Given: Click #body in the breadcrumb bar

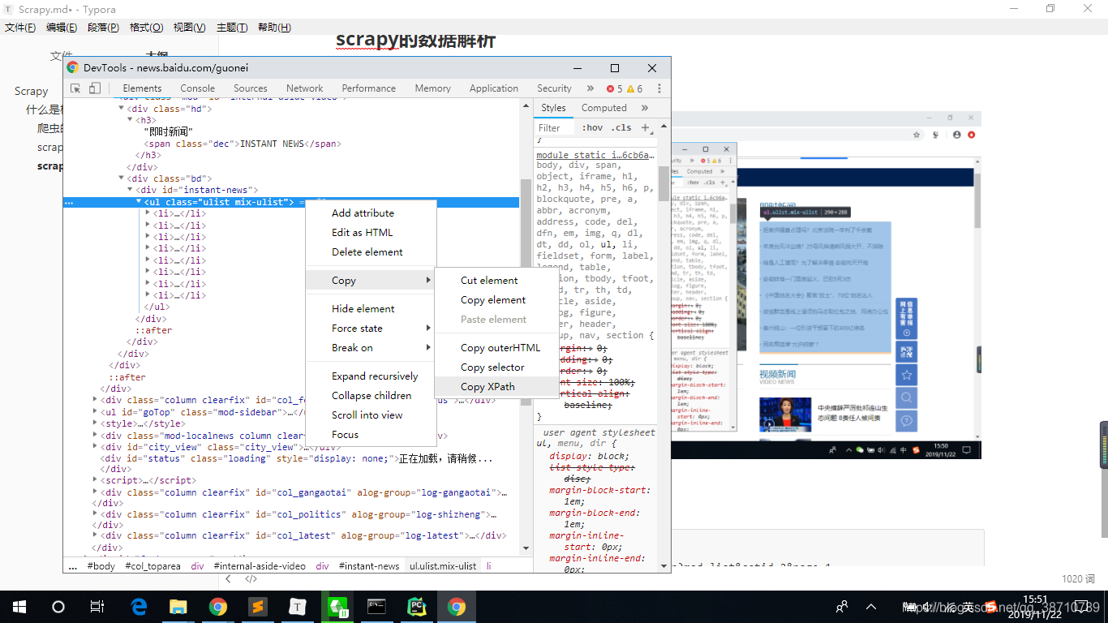Looking at the screenshot, I should (101, 566).
